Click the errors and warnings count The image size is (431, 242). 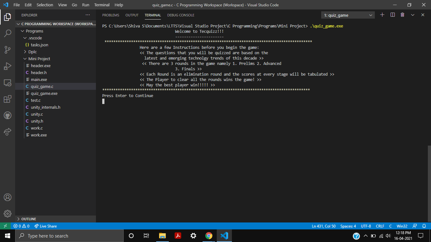click(x=21, y=226)
